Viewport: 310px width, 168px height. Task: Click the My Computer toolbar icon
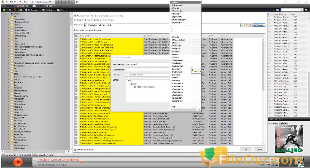[x=26, y=10]
